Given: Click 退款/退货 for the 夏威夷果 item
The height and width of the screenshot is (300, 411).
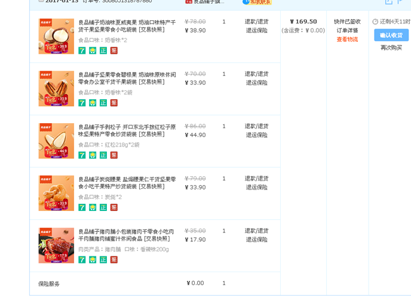Looking at the screenshot, I should (256, 21).
